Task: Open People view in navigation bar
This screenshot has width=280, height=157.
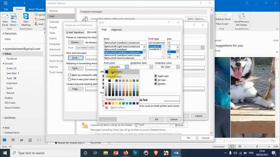Action: pyautogui.click(x=21, y=140)
